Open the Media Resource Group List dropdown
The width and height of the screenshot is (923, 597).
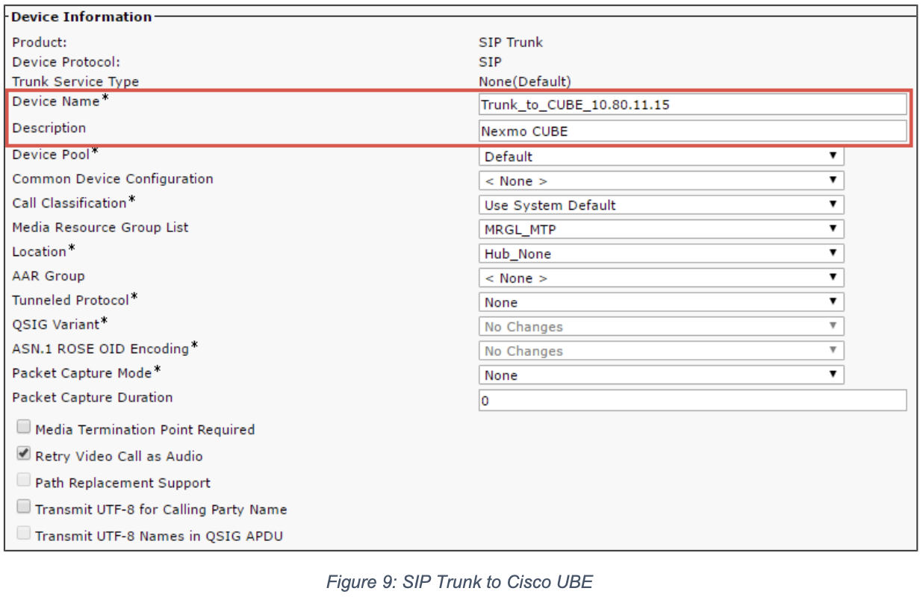tap(660, 228)
